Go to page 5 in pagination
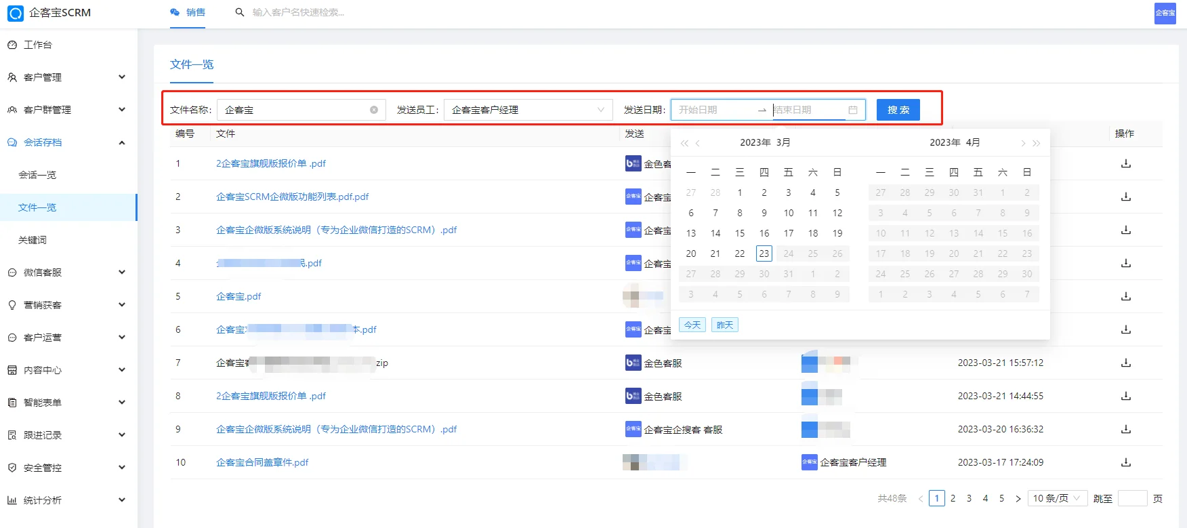Viewport: 1187px width, 528px height. (x=1001, y=499)
